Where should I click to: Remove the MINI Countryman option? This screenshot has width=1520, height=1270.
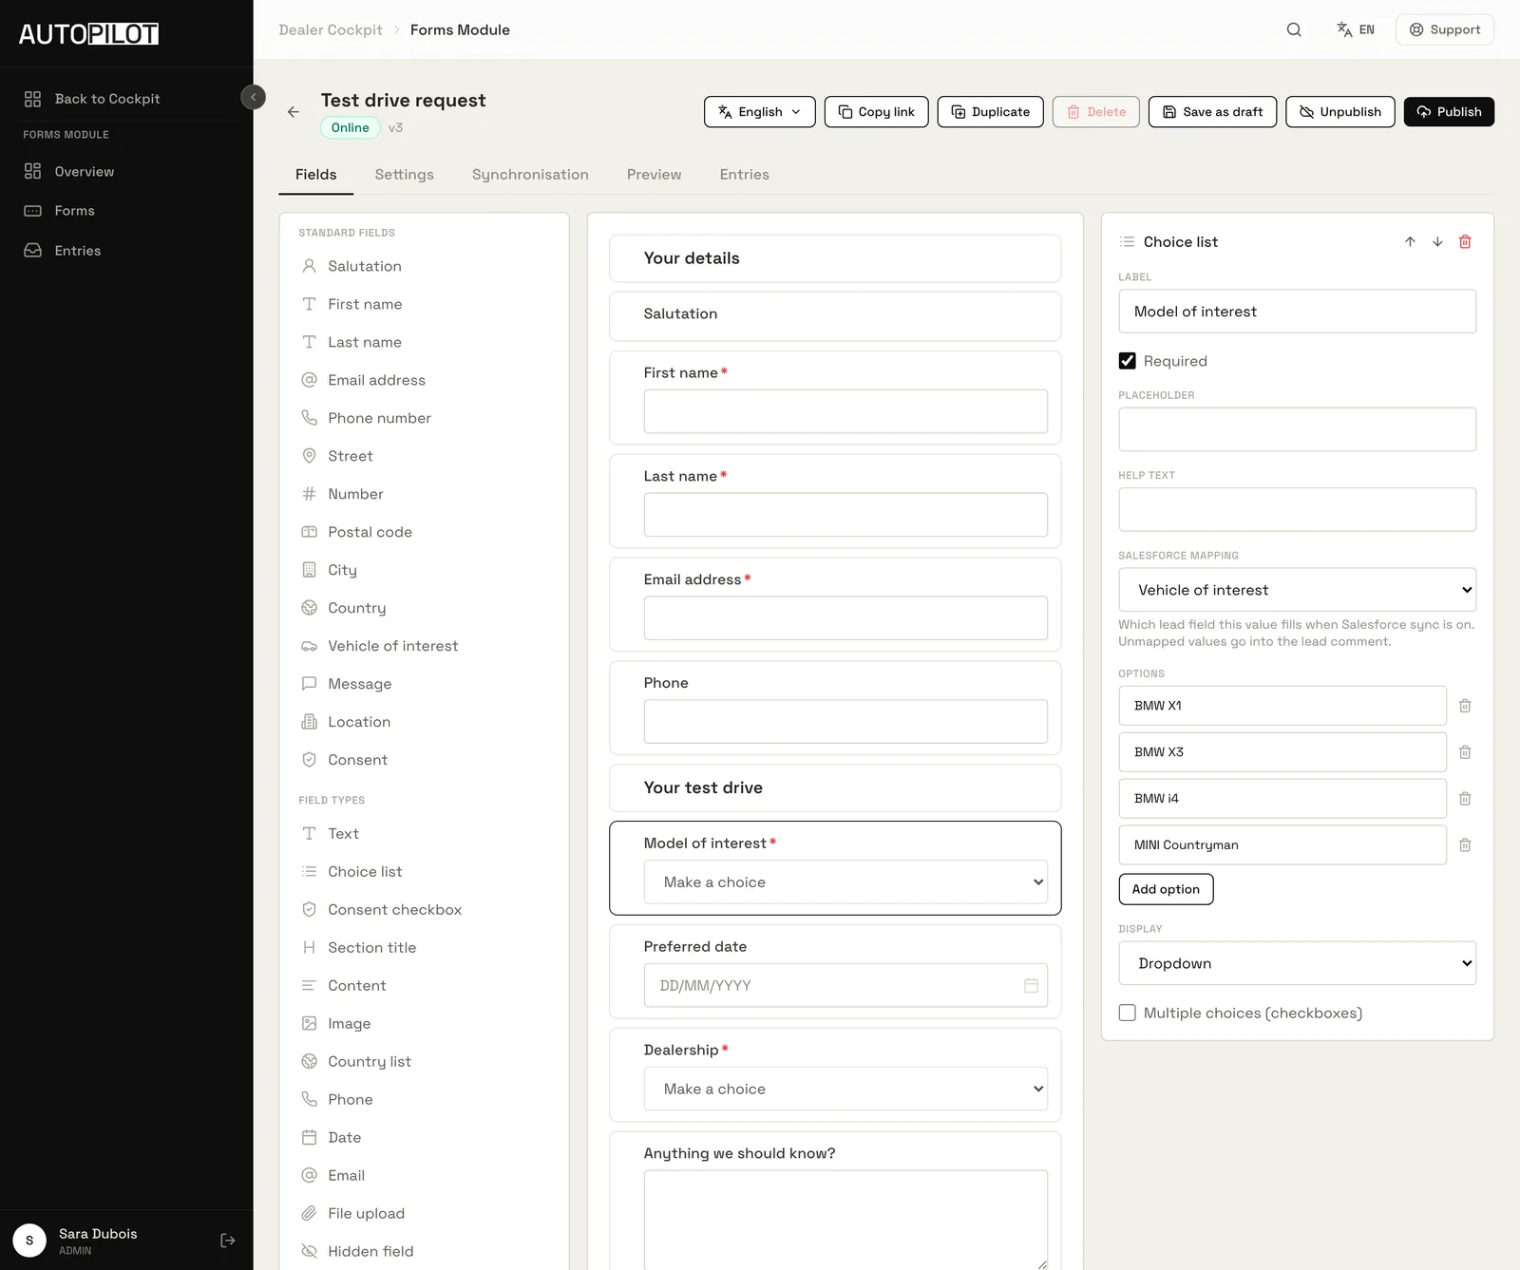(x=1465, y=845)
